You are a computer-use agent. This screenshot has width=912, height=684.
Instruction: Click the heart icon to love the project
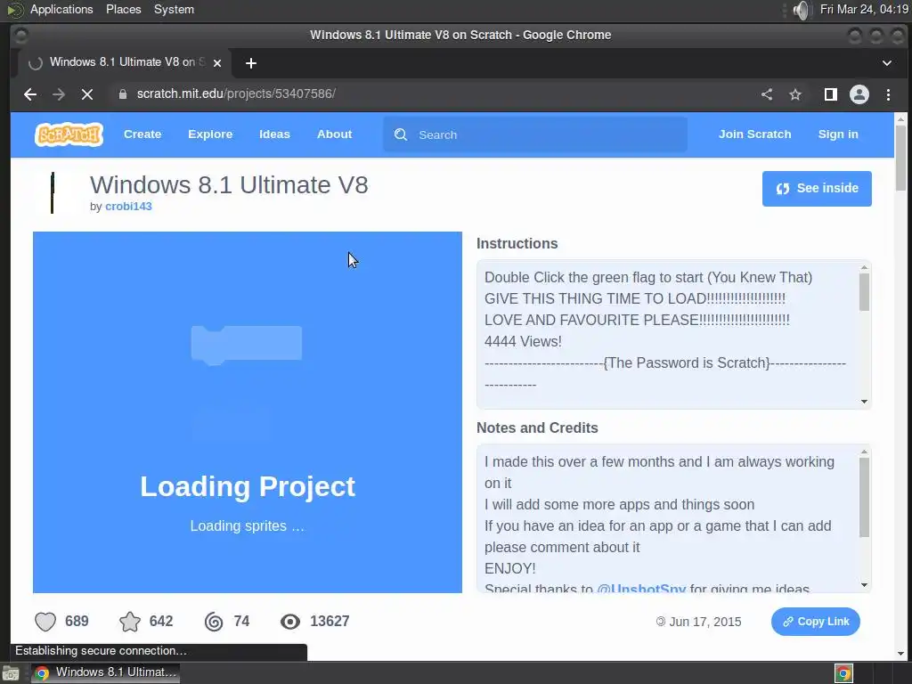(45, 622)
